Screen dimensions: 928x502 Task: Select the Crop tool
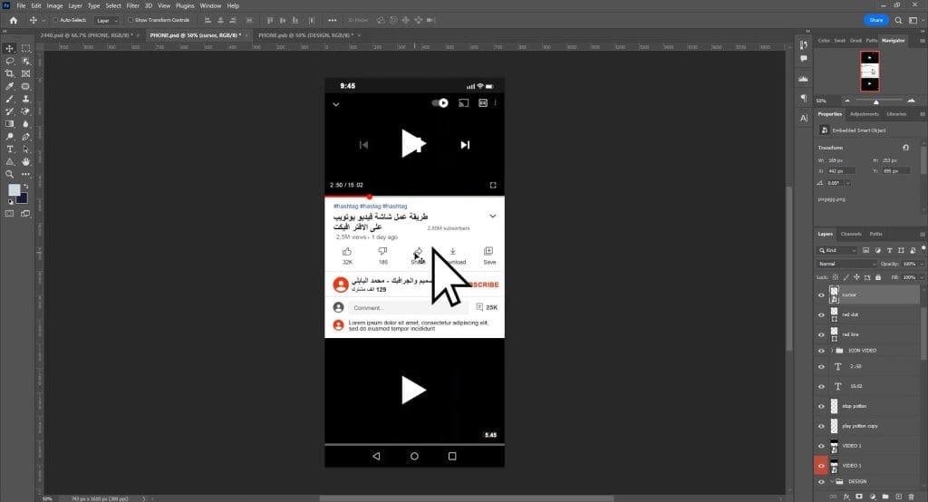click(x=9, y=73)
